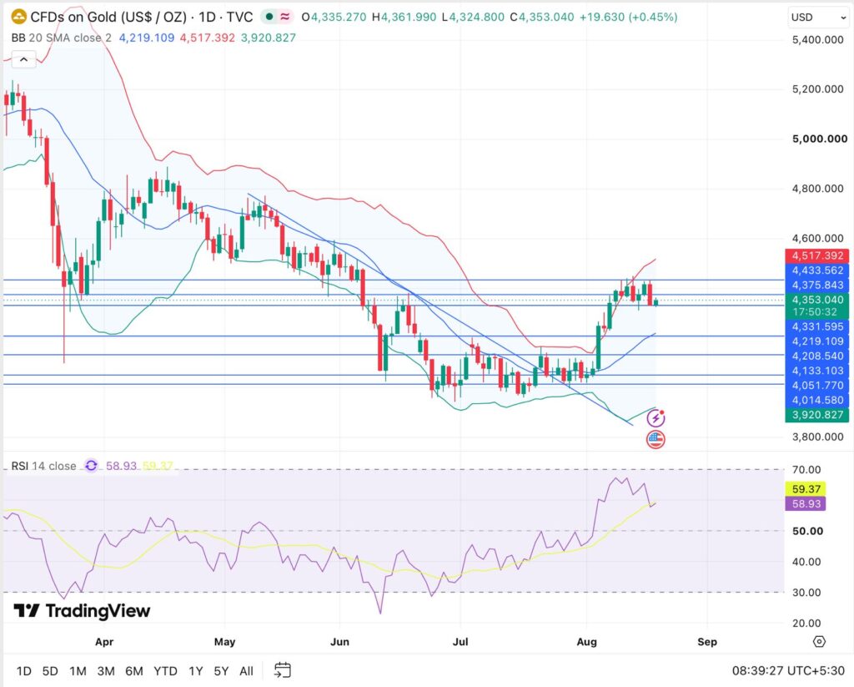Click the yellow 59.37 RSI value label
The width and height of the screenshot is (854, 687).
coord(806,489)
